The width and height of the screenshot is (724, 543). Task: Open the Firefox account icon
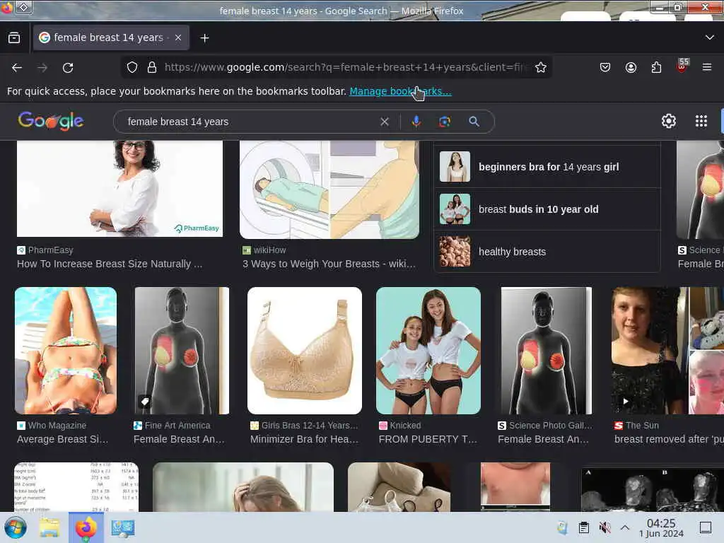pos(631,67)
